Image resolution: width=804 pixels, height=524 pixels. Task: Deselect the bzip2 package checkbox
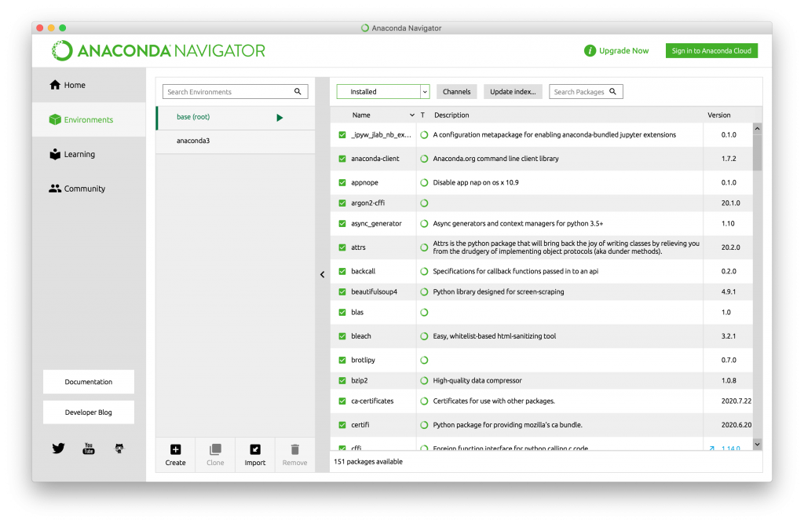(342, 380)
